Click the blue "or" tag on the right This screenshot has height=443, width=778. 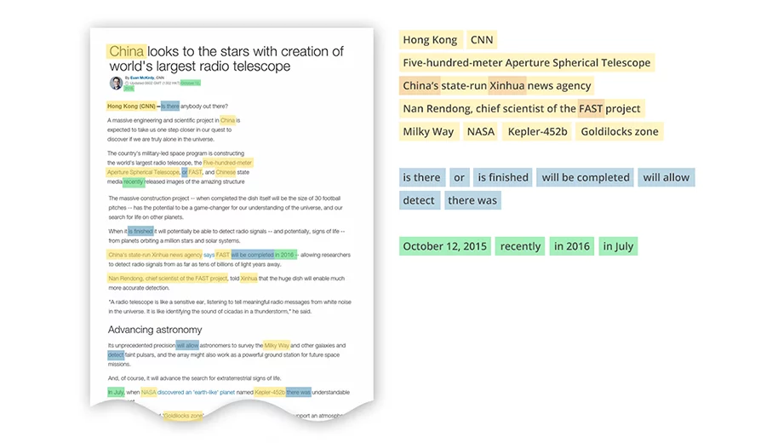tap(459, 177)
